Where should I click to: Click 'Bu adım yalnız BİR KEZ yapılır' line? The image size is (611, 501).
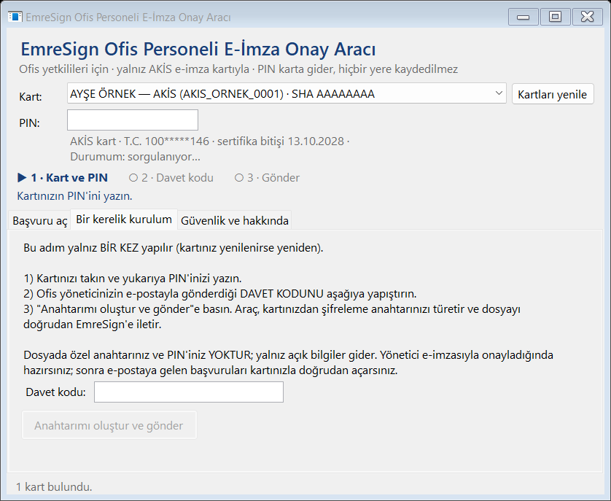(174, 248)
